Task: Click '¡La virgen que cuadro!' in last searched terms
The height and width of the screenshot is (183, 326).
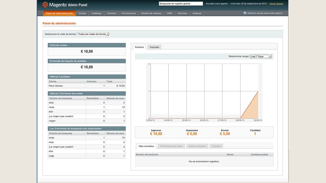Action: pos(61,116)
